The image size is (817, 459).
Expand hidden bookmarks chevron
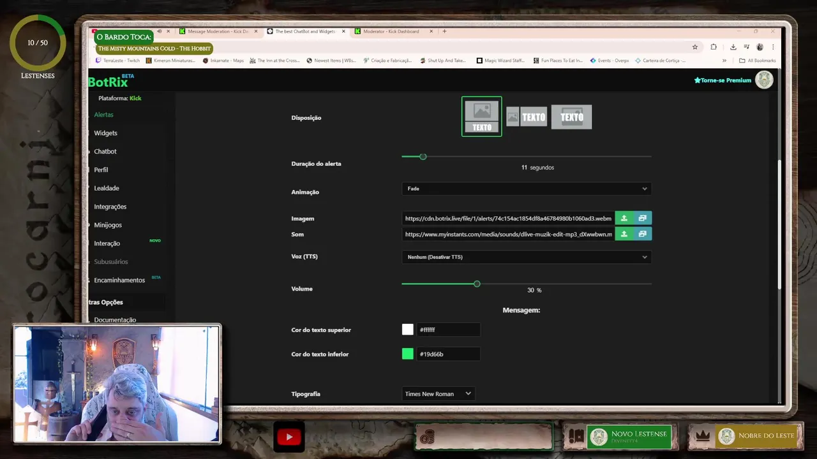(x=724, y=61)
